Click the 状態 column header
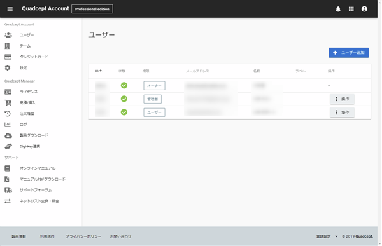Screen dimensions: 382x246 [x=122, y=71]
